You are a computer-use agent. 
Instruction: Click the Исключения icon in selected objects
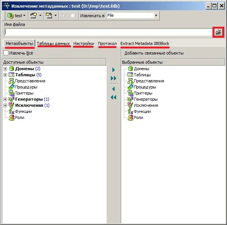pyautogui.click(x=130, y=105)
